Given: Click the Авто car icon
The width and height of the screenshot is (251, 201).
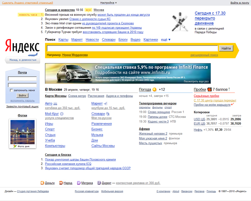Looking at the screenshot, I should (x=55, y=104).
